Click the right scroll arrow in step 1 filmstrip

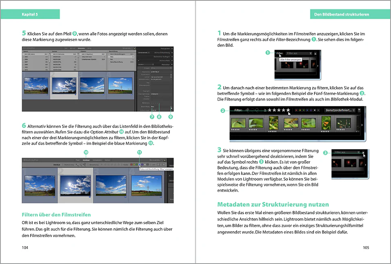click(318, 66)
